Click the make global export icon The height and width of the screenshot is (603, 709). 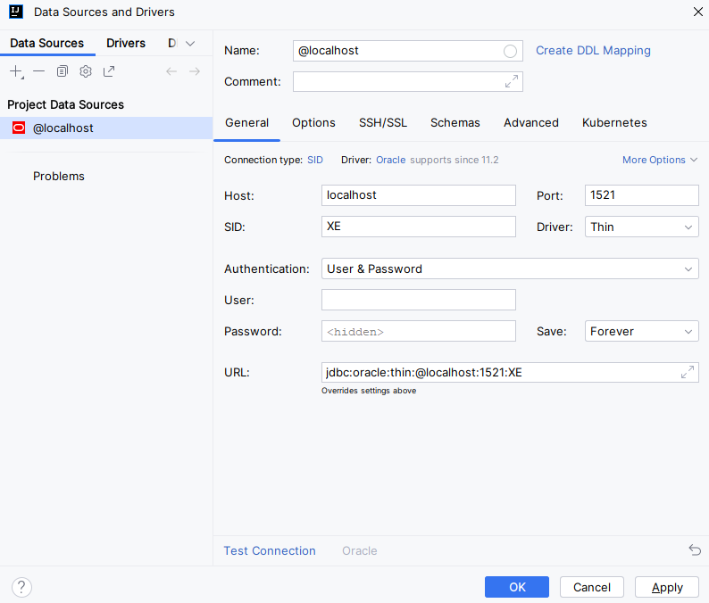click(109, 71)
